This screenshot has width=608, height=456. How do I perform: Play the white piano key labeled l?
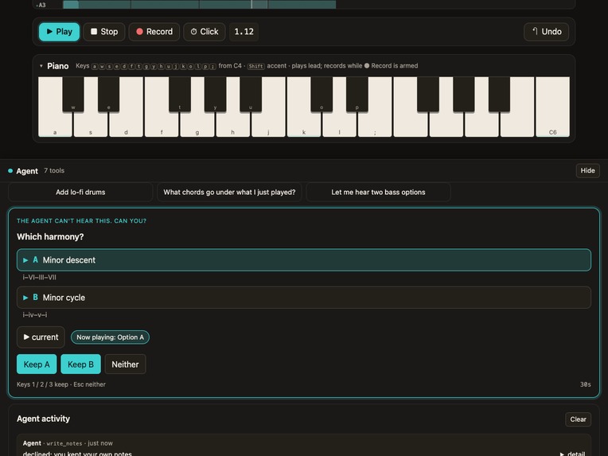click(339, 124)
